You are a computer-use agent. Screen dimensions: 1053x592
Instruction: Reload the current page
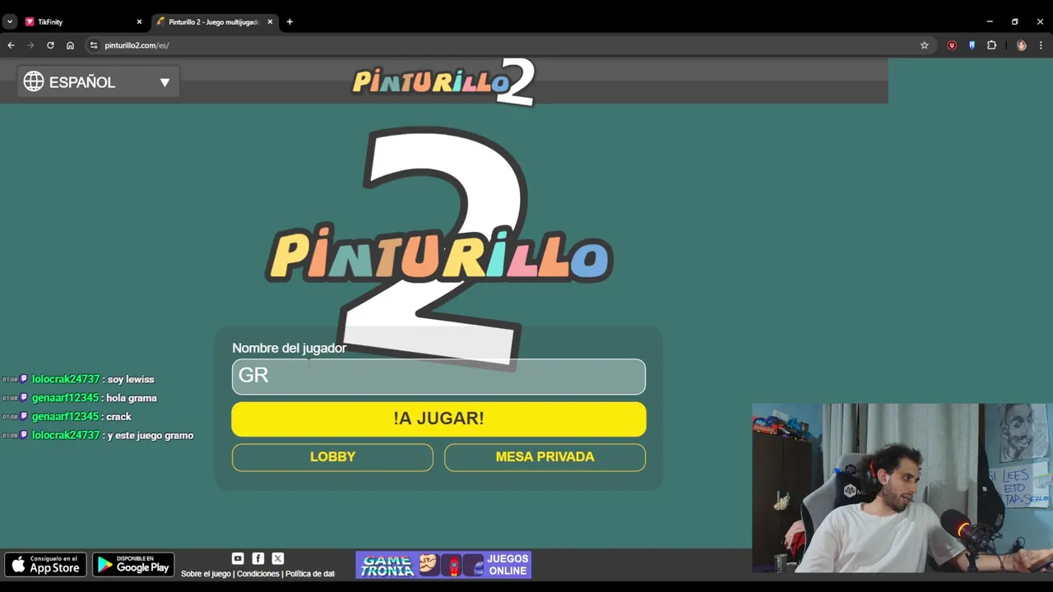coord(50,45)
